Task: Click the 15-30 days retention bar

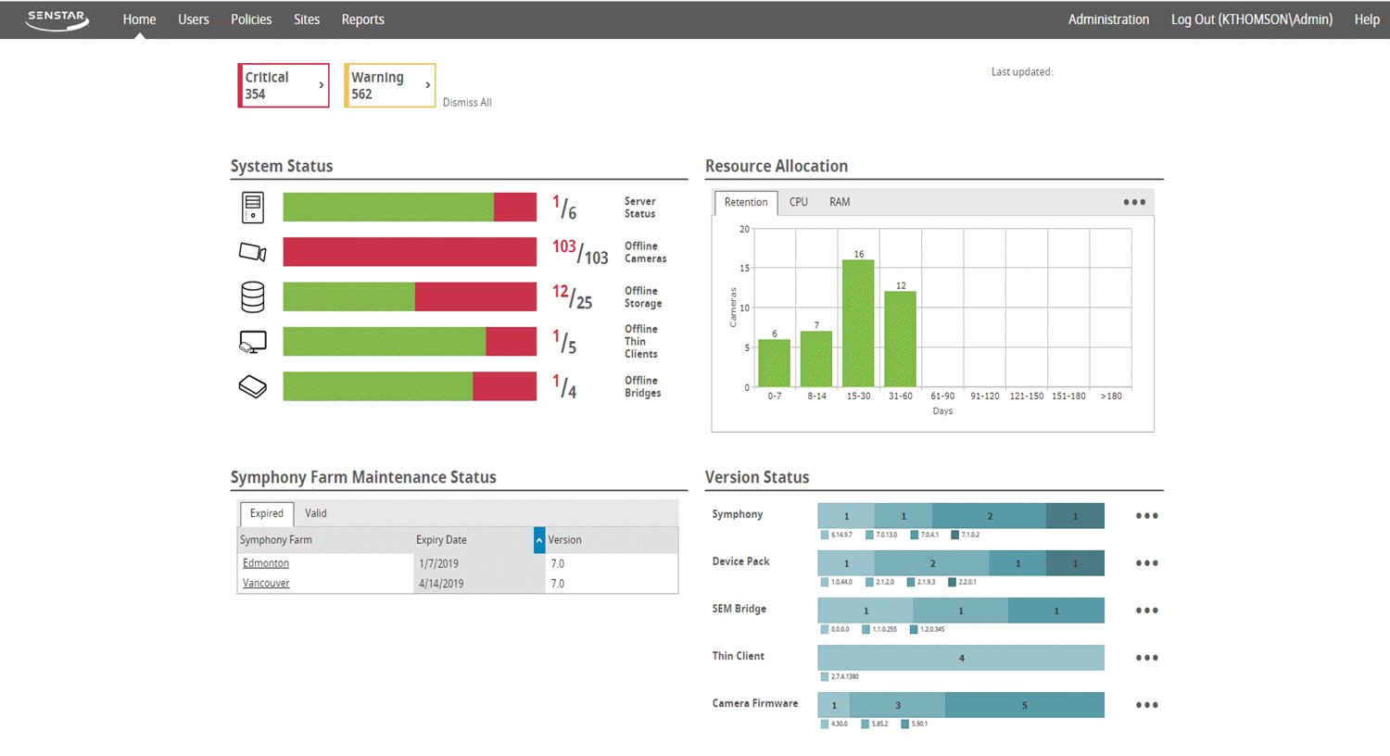Action: point(858,323)
